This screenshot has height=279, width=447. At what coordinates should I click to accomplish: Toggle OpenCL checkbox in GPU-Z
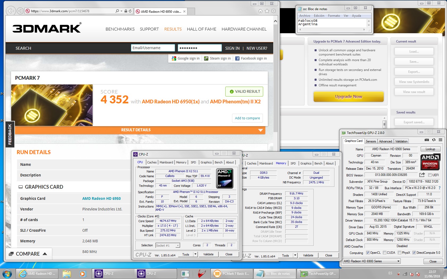368,253
